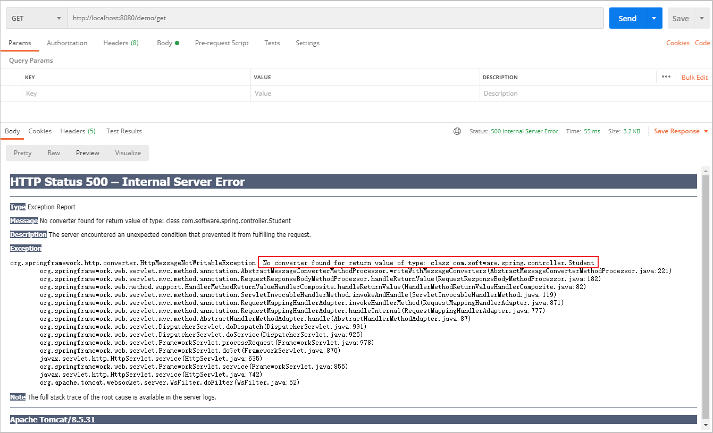Open the Tests tab
713x433 pixels.
[272, 43]
